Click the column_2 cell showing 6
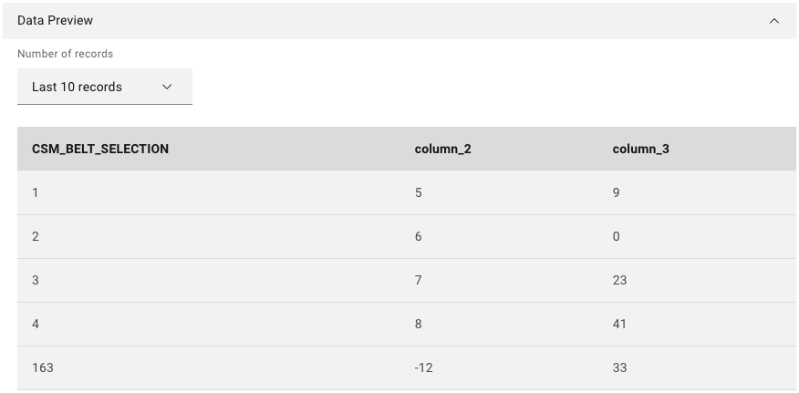Image resolution: width=799 pixels, height=393 pixels. 419,236
